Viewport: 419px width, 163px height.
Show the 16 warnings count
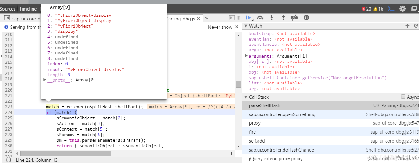[x=378, y=9]
